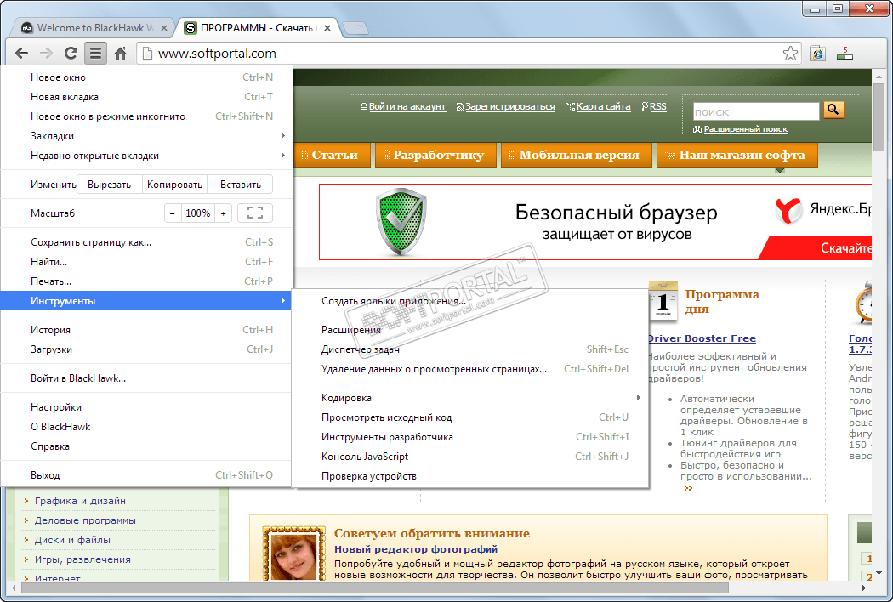This screenshot has height=602, width=893.
Task: Click Копировать button
Action: (x=174, y=185)
